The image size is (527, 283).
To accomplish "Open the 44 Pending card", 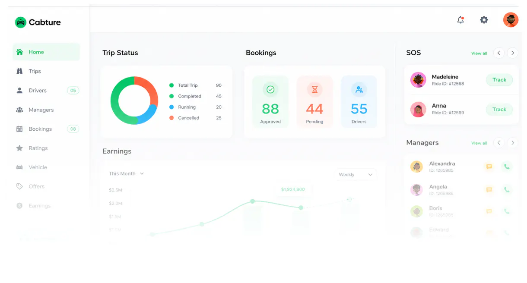I will (315, 102).
